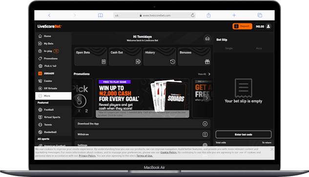Click View All promotions link
Image resolution: width=309 pixels, height=177 pixels.
click(204, 74)
